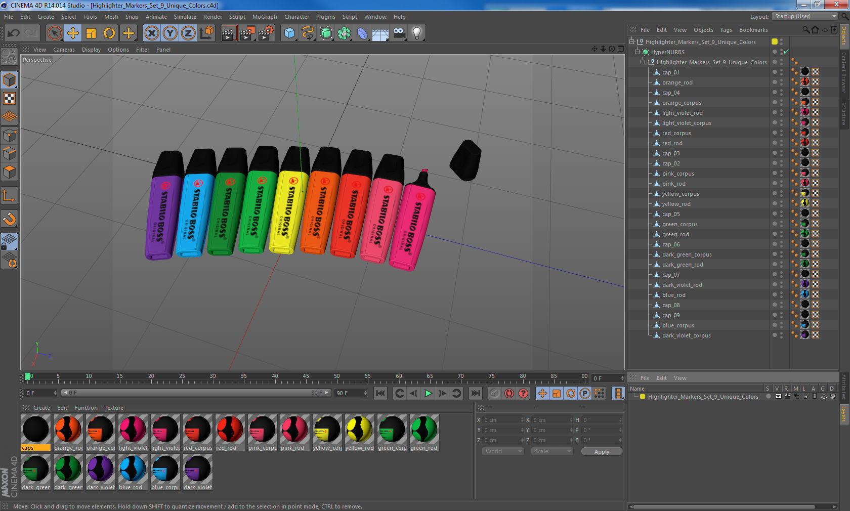Image resolution: width=850 pixels, height=511 pixels.
Task: Open the Bookmarks menu in Object Manager
Action: 753,30
